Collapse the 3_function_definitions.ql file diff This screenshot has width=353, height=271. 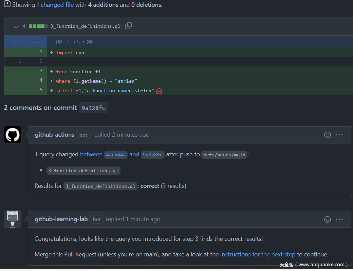(16, 26)
